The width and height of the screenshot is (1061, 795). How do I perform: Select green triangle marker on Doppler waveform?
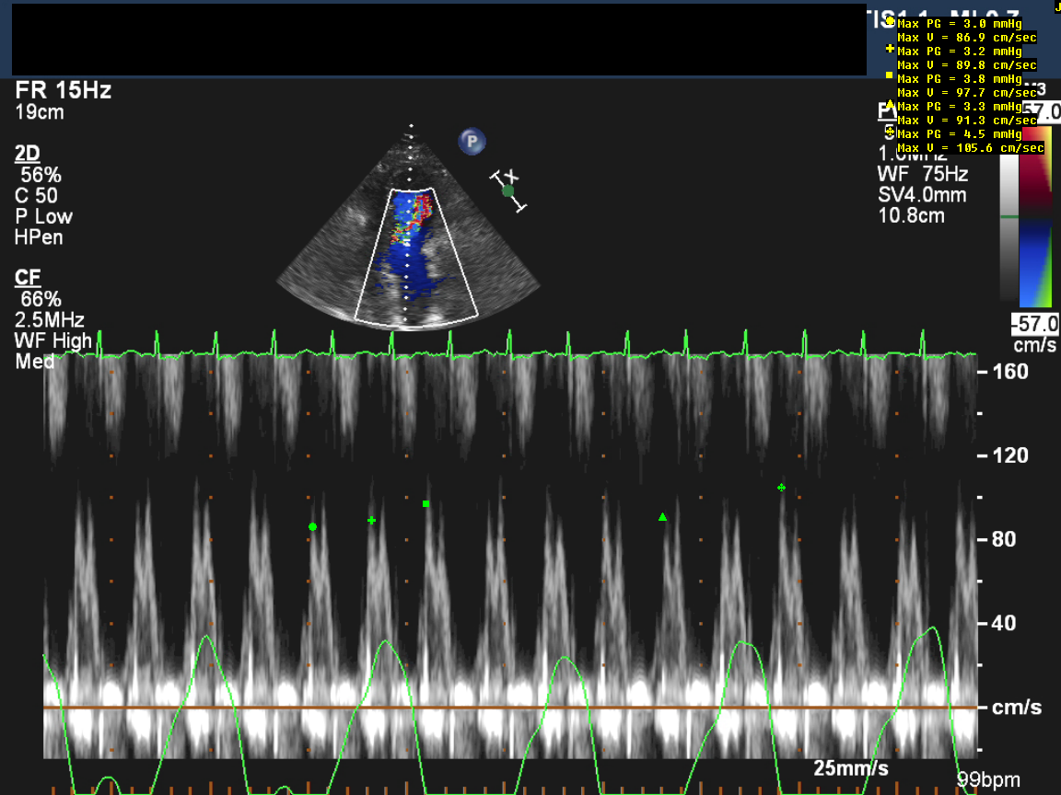(x=662, y=517)
